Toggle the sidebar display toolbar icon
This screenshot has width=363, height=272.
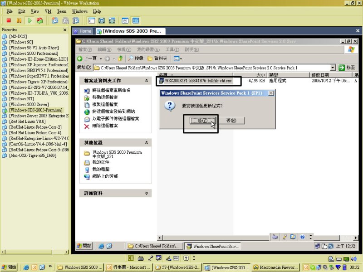click(x=92, y=20)
